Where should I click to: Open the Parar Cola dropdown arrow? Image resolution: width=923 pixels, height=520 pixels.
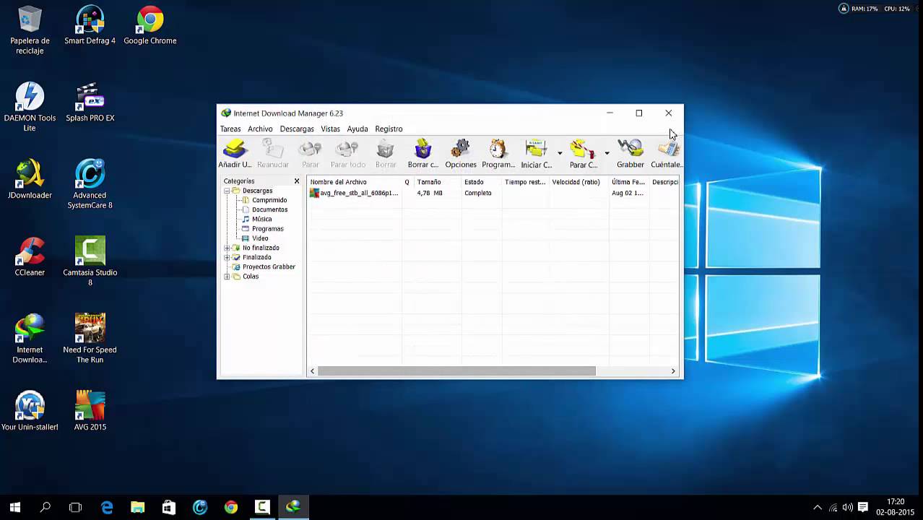coord(607,153)
